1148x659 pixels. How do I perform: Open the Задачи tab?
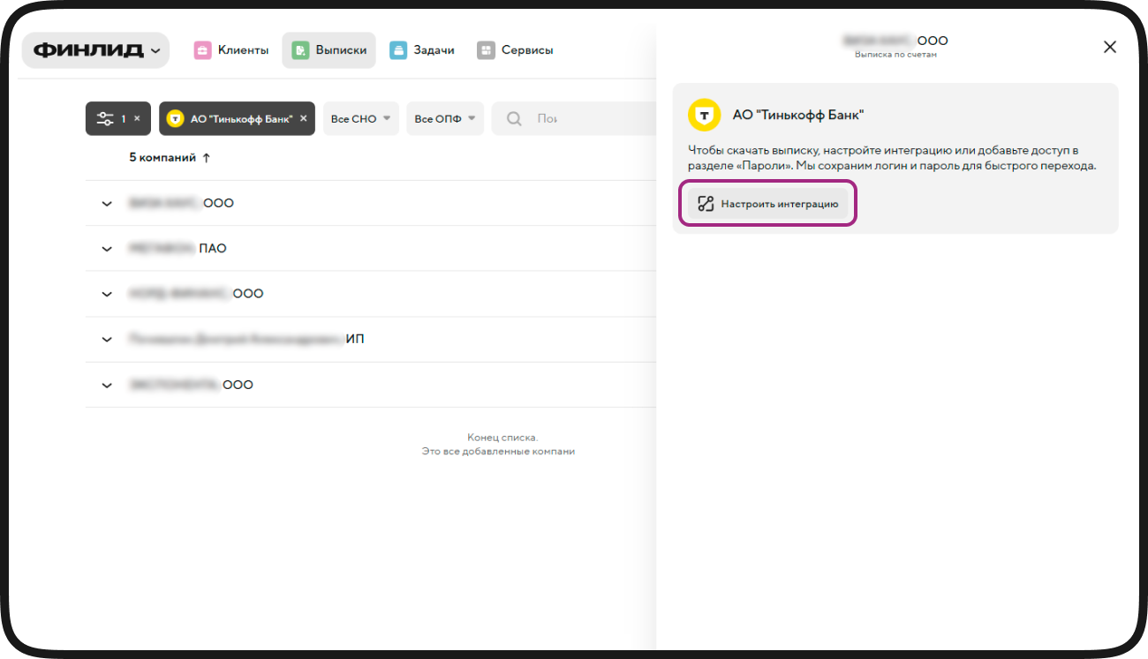tap(422, 50)
